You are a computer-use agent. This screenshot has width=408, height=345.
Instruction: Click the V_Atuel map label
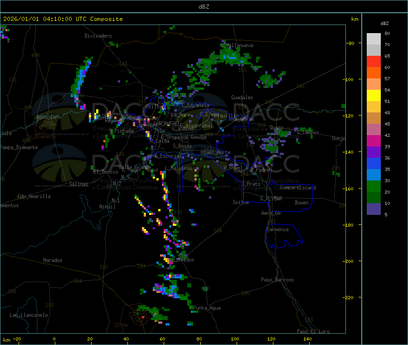(x=233, y=168)
